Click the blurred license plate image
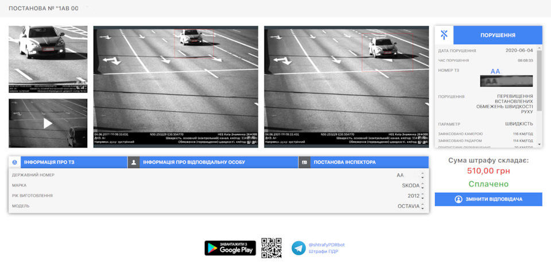Viewport: 551px width, 265px height. tap(506, 81)
